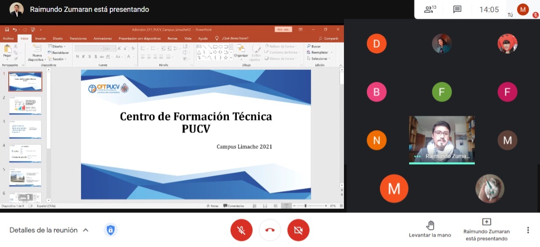
Task: Open the font name combo box
Action: 89,49
